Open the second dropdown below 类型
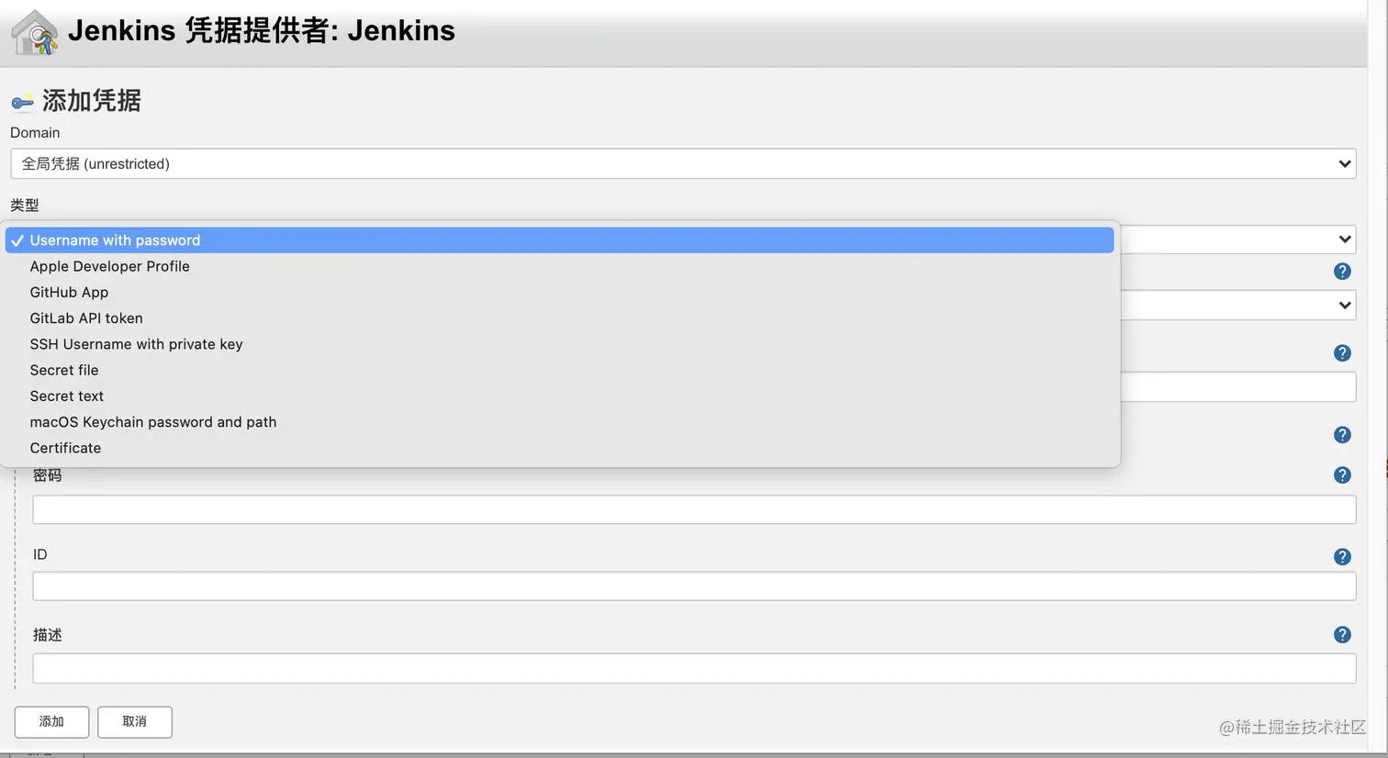Viewport: 1388px width, 758px height. [x=1344, y=306]
